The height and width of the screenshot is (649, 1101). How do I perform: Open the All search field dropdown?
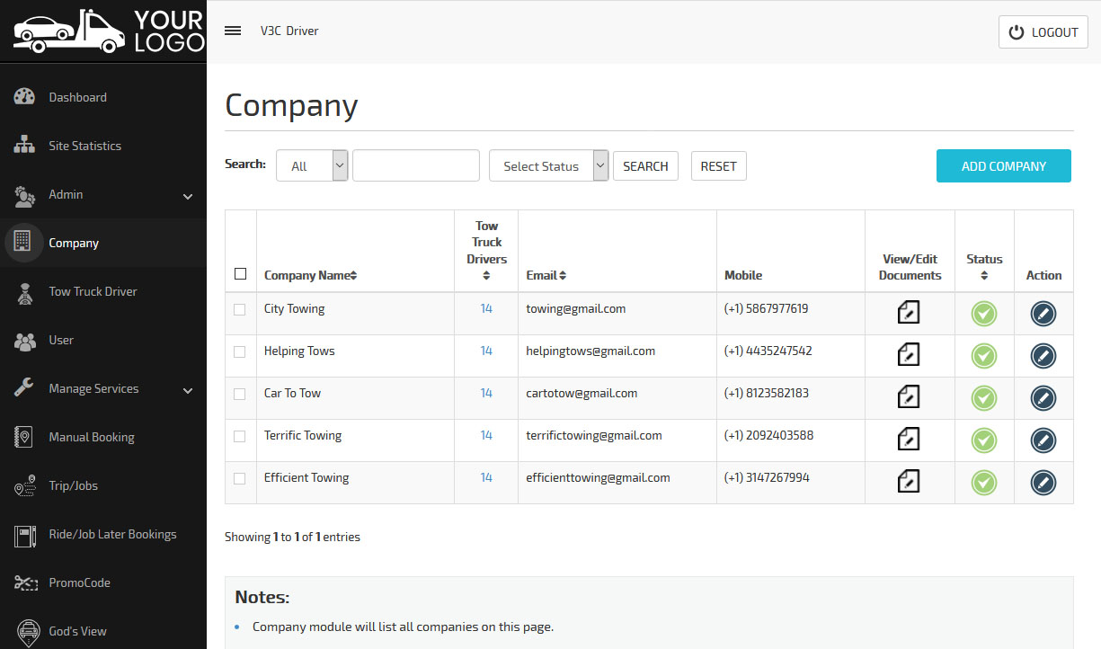click(x=311, y=166)
